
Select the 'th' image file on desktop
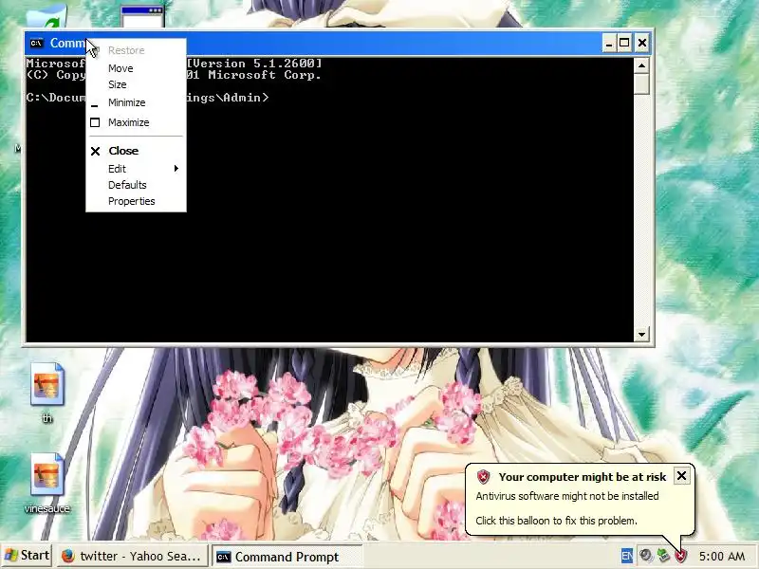tap(46, 393)
